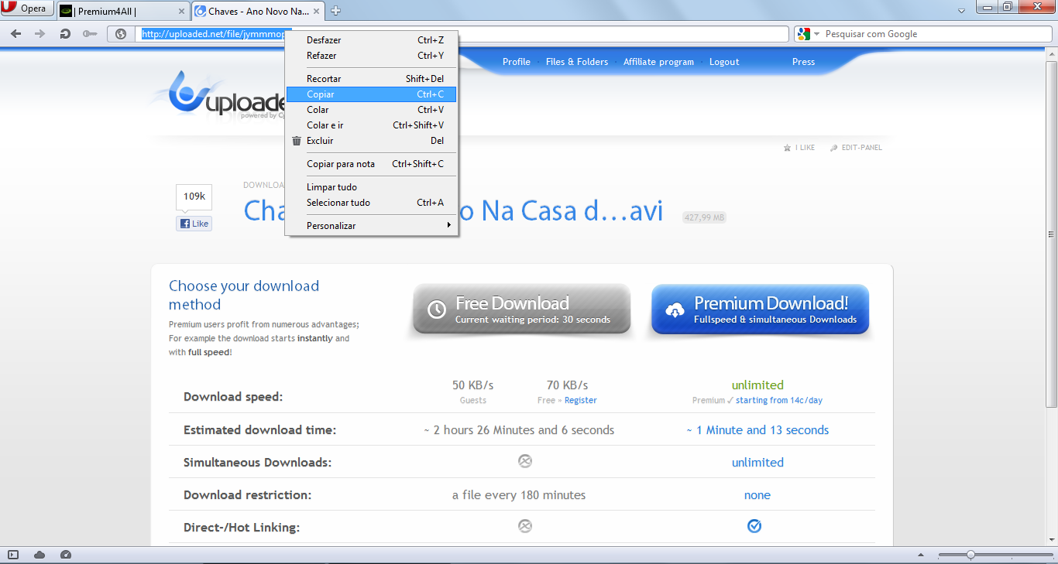The width and height of the screenshot is (1058, 564).
Task: Close the Premium4All tab
Action: coord(182,12)
